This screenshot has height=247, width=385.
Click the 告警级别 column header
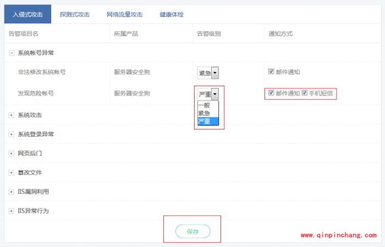(209, 33)
